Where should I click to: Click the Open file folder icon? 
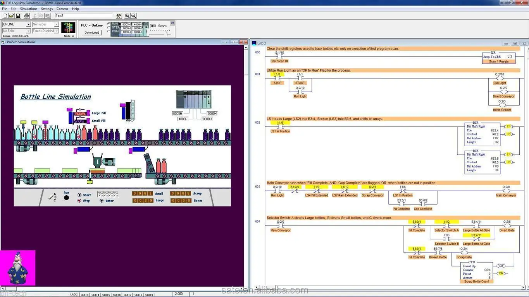coord(12,16)
